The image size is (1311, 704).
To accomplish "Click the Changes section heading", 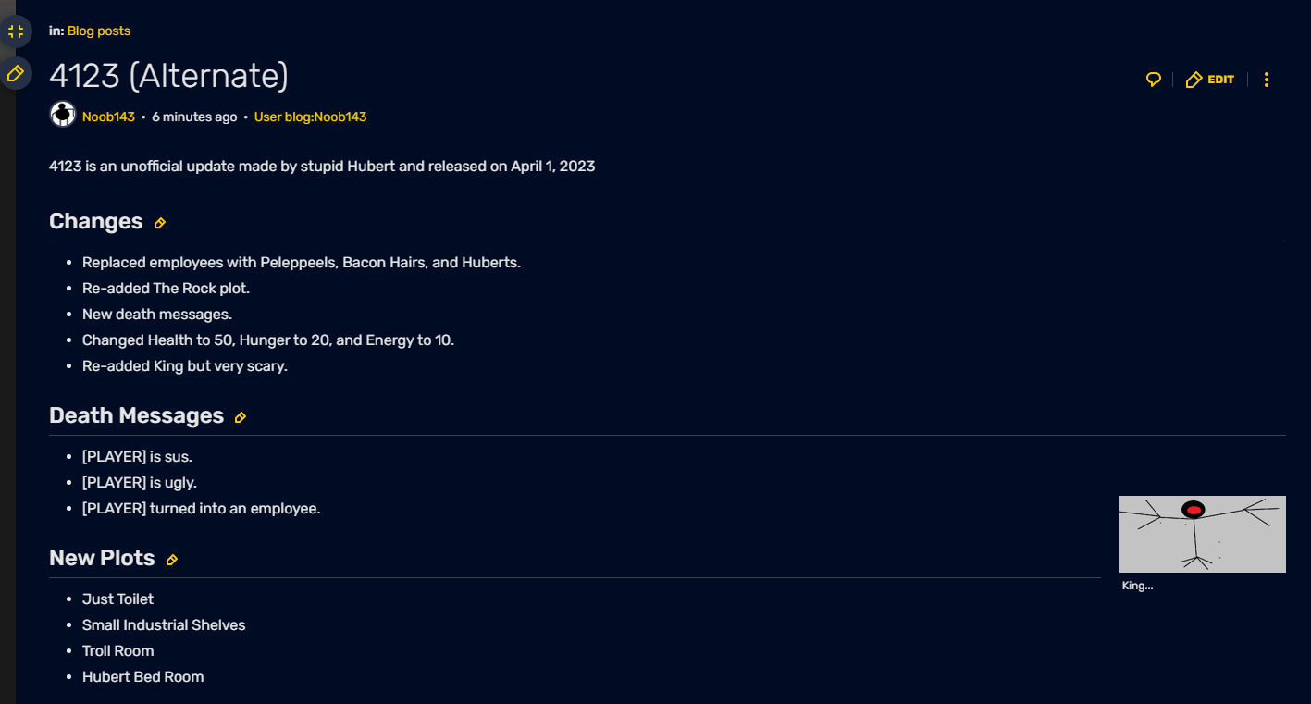I will [96, 221].
